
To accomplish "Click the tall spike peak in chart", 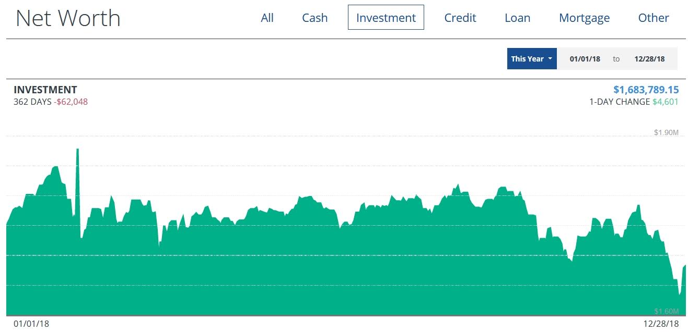I will pyautogui.click(x=77, y=150).
